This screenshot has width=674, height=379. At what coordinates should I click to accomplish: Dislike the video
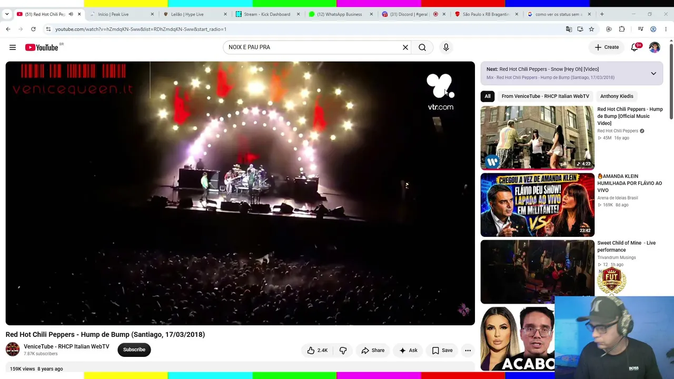pos(343,351)
